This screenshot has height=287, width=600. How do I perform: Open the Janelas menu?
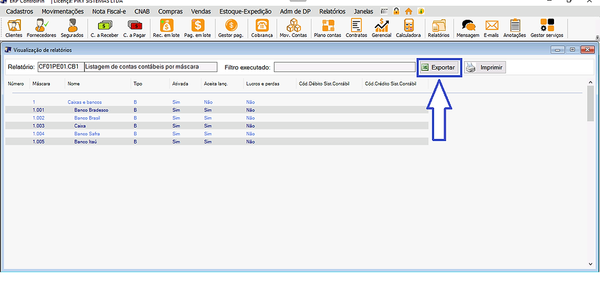364,11
